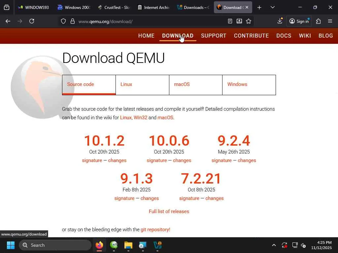
Task: Switch to the Downloads tab
Action: (193, 8)
